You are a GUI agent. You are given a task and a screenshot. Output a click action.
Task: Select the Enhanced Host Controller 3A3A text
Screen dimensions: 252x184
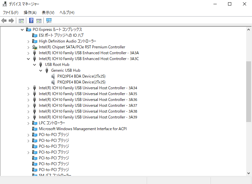(89, 53)
